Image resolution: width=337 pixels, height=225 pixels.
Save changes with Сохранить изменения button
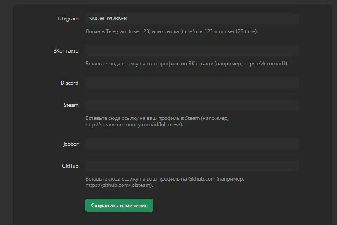[x=119, y=205]
